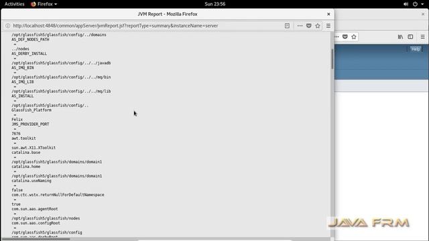Select /opt/glassfish5/glassfish/nodes value line
This screenshot has height=241, width=429.
[x=46, y=219]
